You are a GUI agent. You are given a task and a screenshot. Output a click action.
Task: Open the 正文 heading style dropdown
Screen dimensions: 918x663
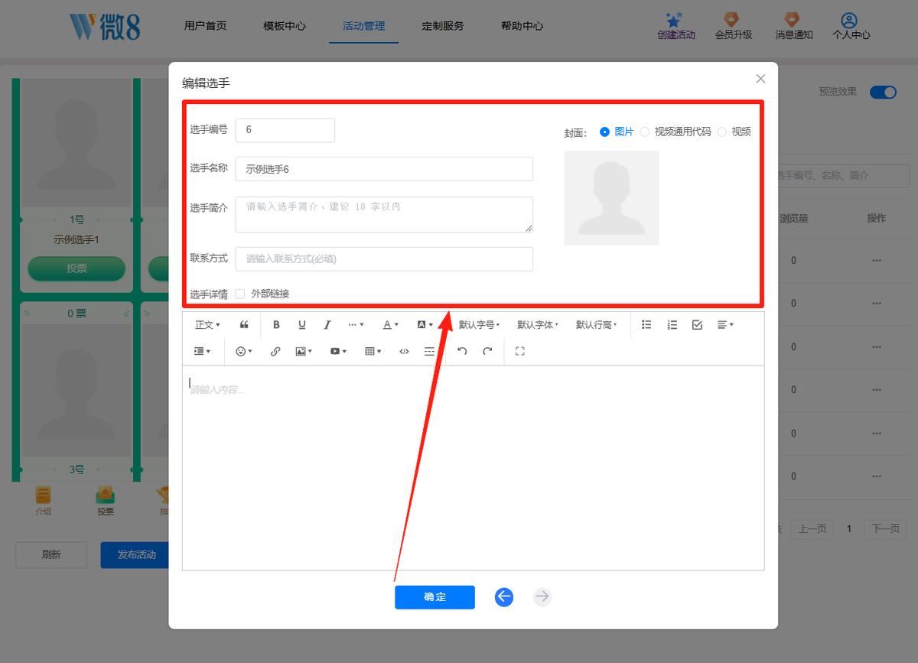[207, 325]
